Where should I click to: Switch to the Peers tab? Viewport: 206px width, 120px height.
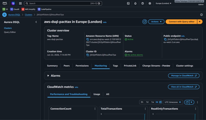(67, 66)
